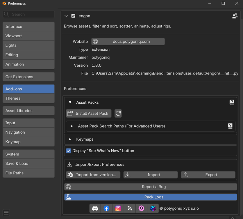The height and width of the screenshot is (219, 243).
Task: Open the Discord link icon
Action: [95, 208]
